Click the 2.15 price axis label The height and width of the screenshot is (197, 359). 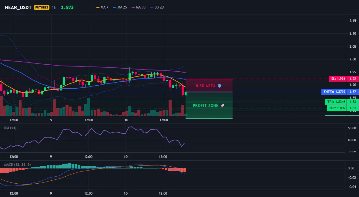(353, 21)
